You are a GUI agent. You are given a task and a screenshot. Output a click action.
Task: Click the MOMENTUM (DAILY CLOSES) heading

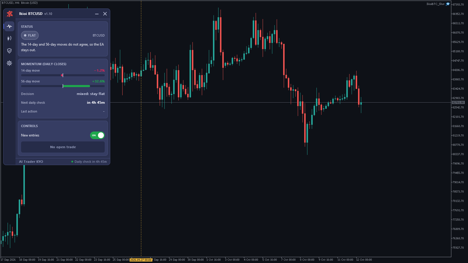tap(44, 64)
